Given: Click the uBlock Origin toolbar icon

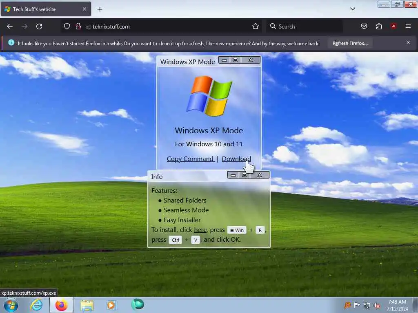Looking at the screenshot, I should 393,26.
